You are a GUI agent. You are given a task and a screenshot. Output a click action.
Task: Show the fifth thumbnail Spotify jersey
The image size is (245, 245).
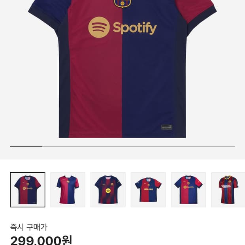[x=188, y=190]
